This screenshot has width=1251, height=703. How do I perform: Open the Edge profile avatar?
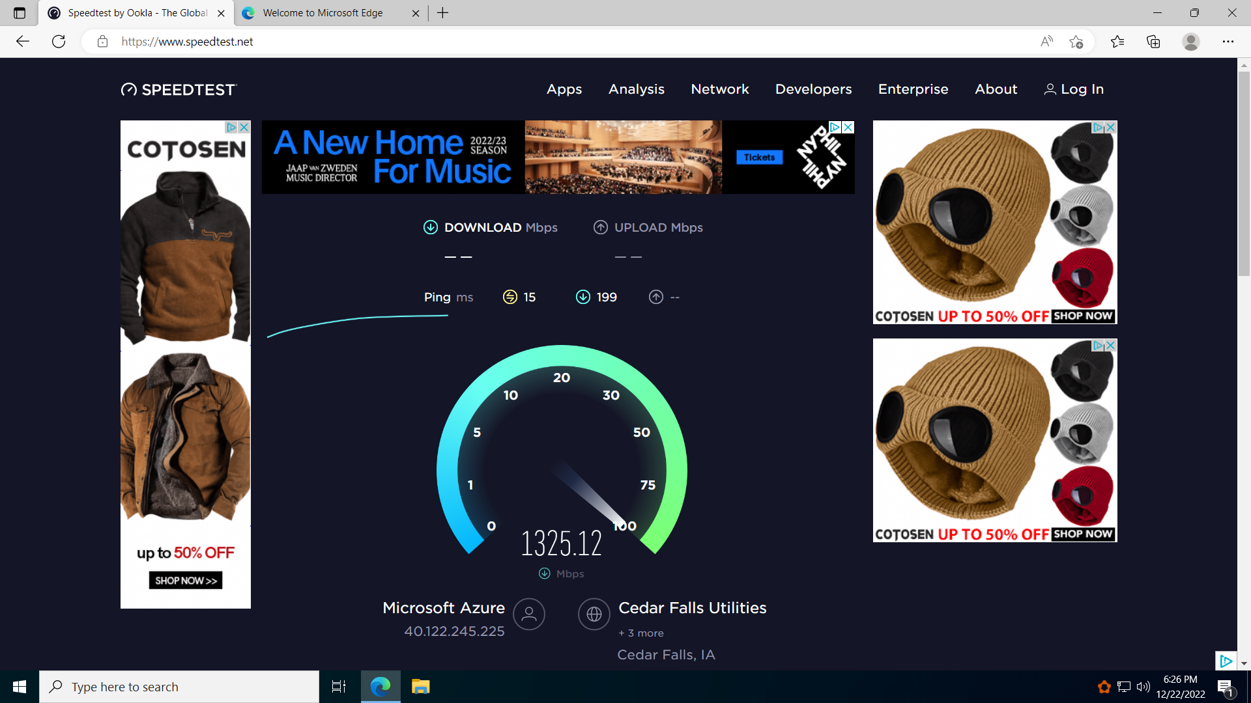coord(1191,42)
